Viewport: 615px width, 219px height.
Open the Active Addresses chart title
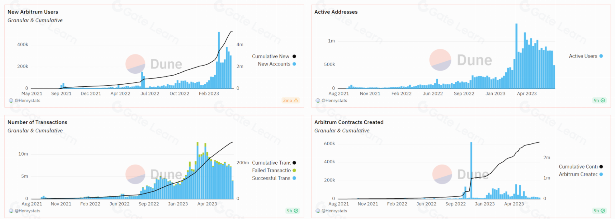336,12
